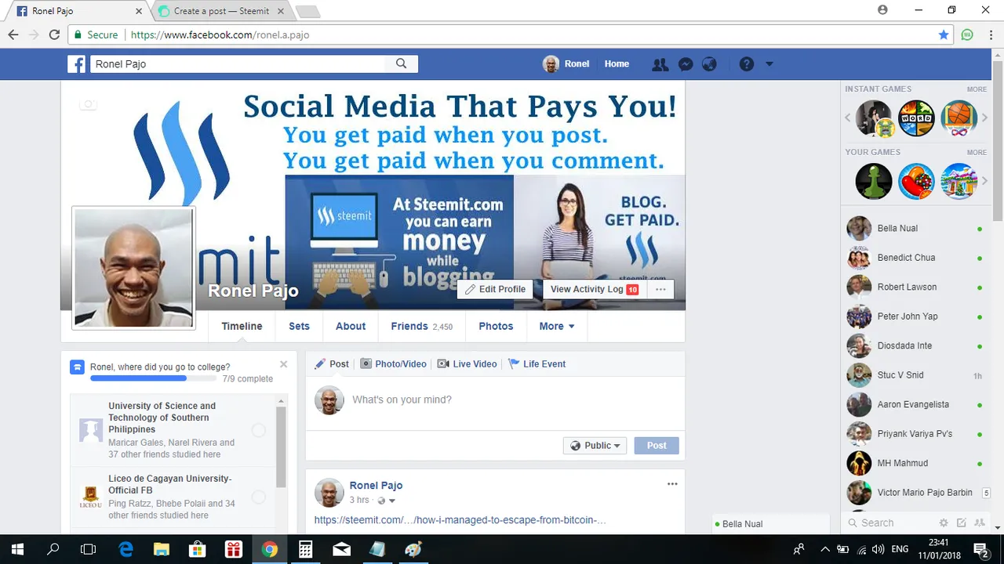Screen dimensions: 1004x564
Task: Open chat with Bella Nual in contact list
Action: pos(916,229)
